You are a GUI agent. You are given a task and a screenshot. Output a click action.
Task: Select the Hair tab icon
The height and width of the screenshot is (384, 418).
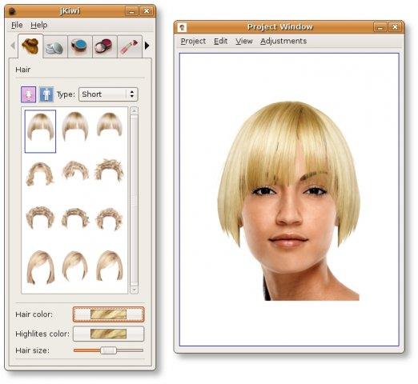30,46
